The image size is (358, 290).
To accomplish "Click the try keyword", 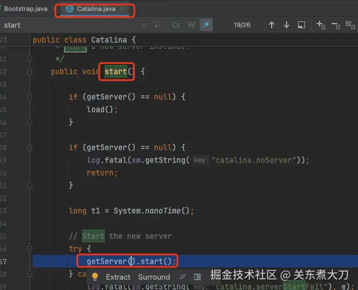I will click(75, 249).
